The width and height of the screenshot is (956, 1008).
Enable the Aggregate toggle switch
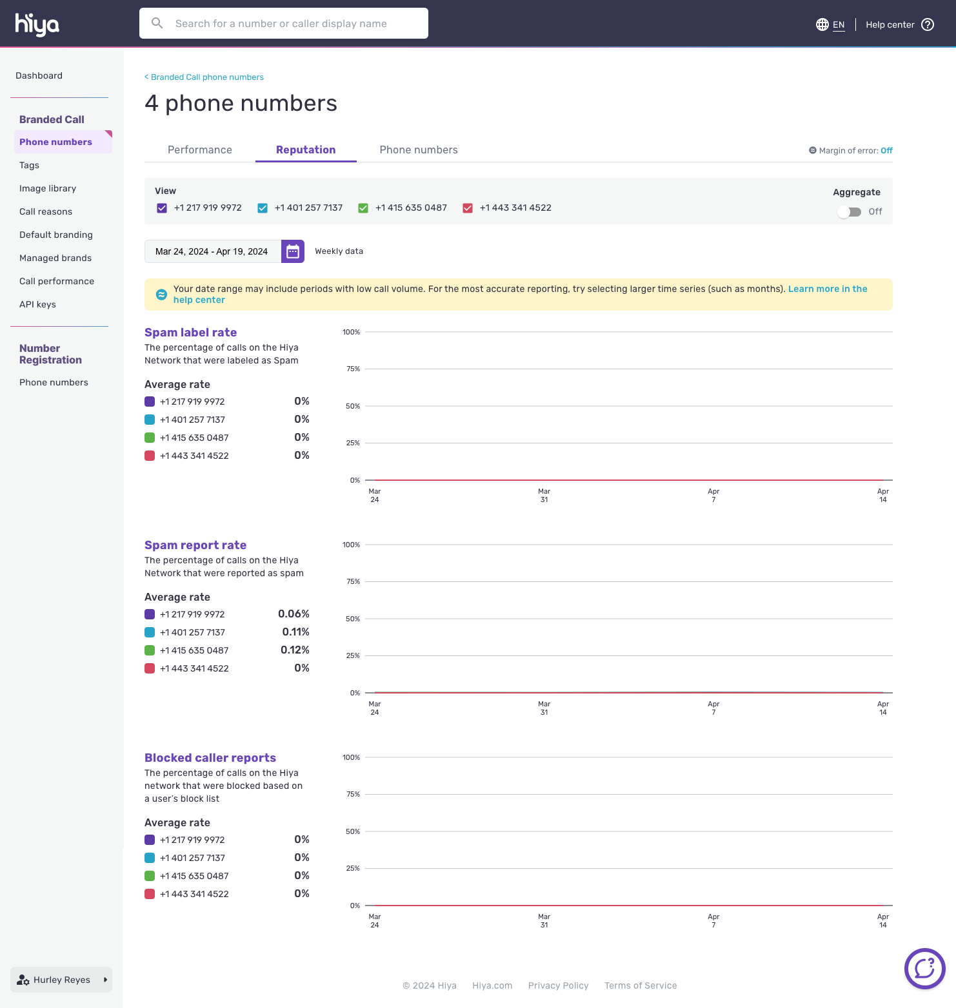coord(849,212)
